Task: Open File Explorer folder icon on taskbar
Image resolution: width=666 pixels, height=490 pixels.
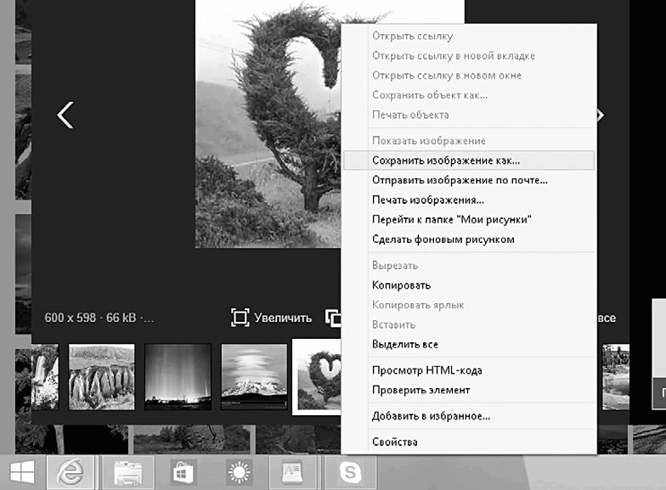Action: click(x=127, y=472)
